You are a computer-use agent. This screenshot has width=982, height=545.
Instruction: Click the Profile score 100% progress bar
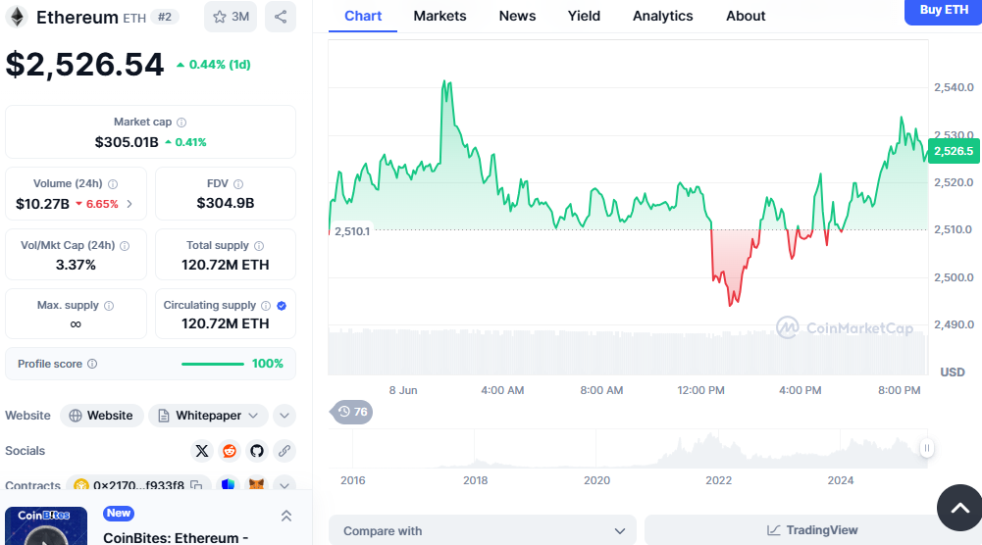[213, 364]
